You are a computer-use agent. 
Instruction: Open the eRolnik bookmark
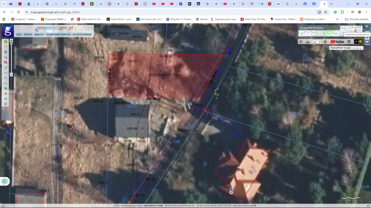(201, 19)
